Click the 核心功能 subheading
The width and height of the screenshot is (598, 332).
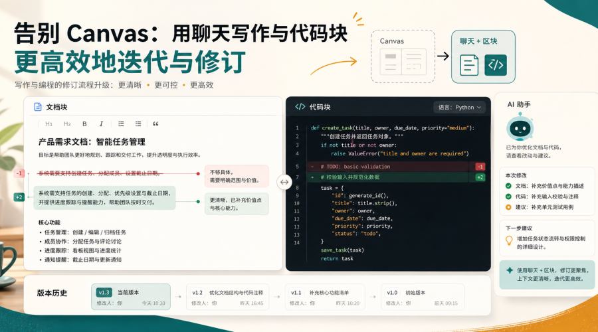tap(49, 222)
